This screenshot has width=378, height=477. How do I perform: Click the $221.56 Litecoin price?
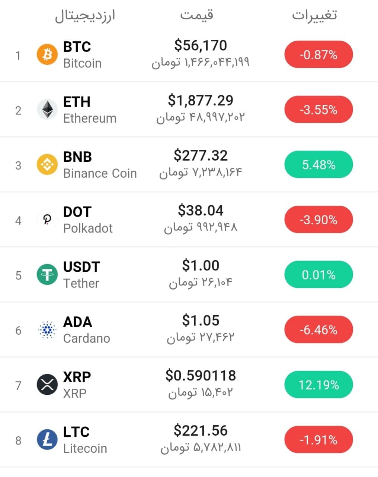click(x=201, y=430)
